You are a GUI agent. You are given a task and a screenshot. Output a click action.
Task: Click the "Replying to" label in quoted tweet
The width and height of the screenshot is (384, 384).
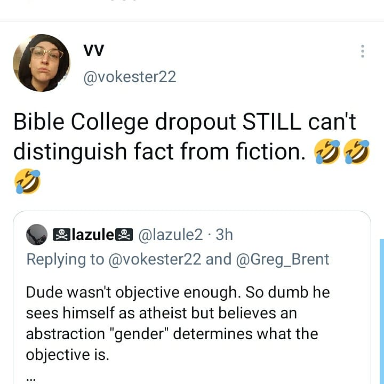pos(65,259)
